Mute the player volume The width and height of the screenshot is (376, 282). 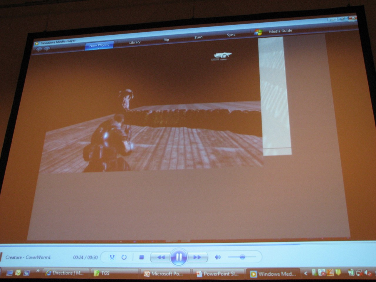pyautogui.click(x=217, y=257)
